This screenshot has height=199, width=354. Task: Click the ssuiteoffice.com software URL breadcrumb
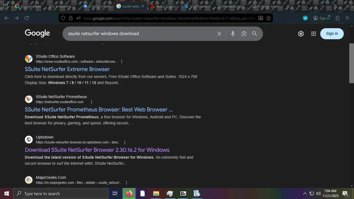click(x=77, y=62)
